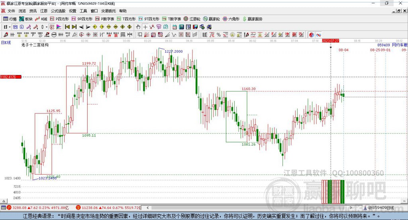Click the save floppy disk icon
This screenshot has width=408, height=220.
(x=195, y=27)
